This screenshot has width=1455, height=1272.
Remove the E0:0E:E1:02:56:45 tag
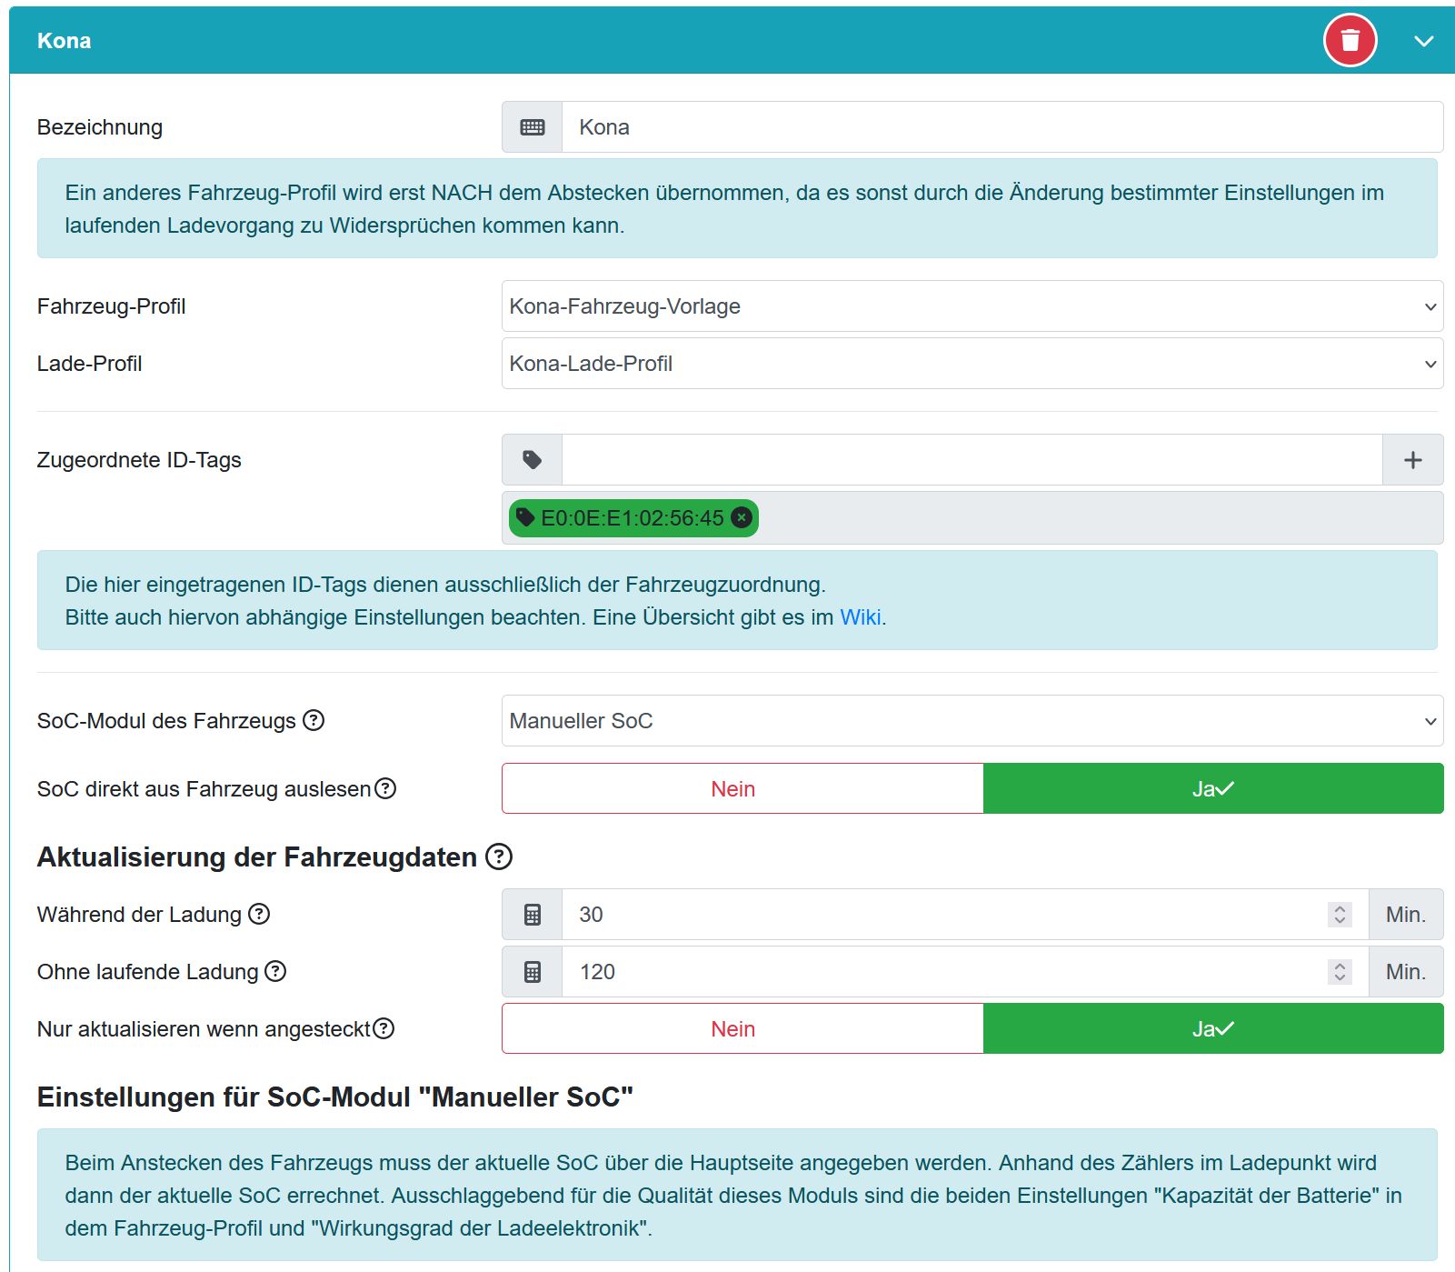click(x=742, y=518)
